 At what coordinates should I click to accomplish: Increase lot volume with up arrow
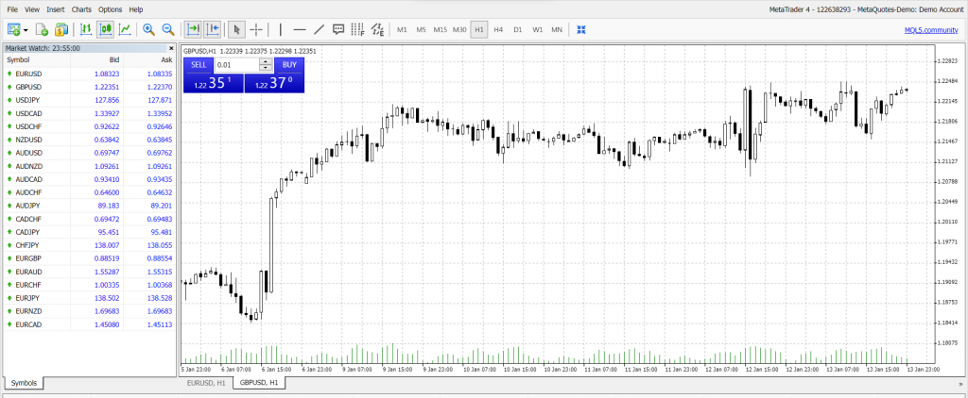(267, 62)
